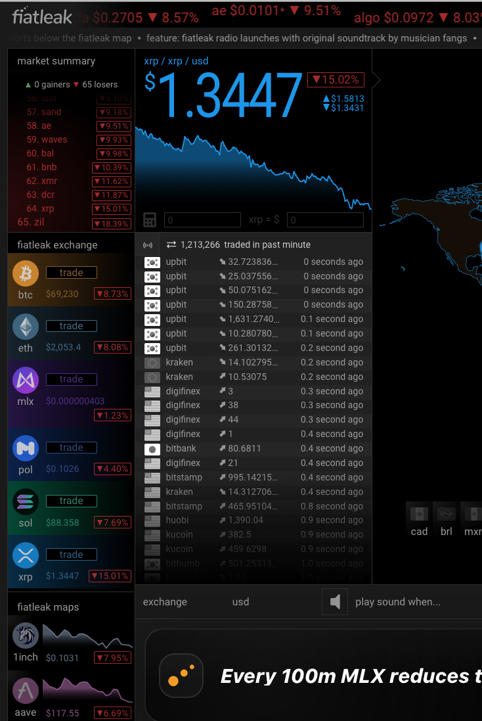Select 58. ae in market summary
Screen dimensions: 482x721
(78, 126)
